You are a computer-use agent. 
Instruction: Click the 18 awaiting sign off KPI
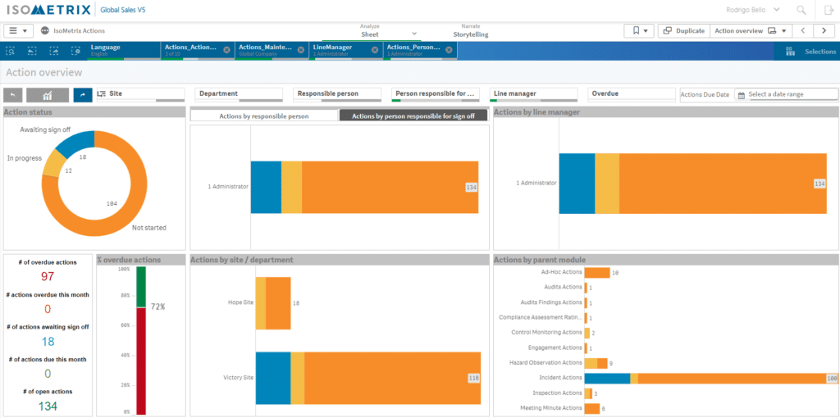pos(48,342)
